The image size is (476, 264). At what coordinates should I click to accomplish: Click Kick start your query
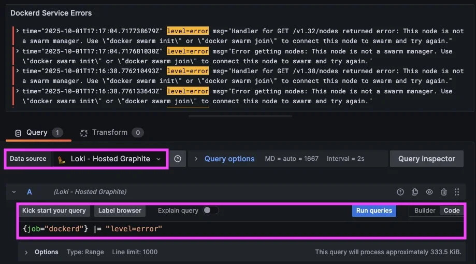54,211
